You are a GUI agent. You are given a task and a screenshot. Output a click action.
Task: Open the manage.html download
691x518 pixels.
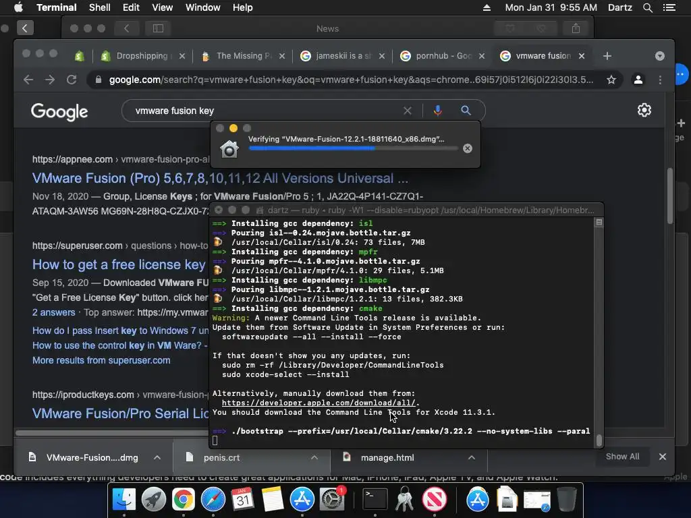click(x=387, y=458)
